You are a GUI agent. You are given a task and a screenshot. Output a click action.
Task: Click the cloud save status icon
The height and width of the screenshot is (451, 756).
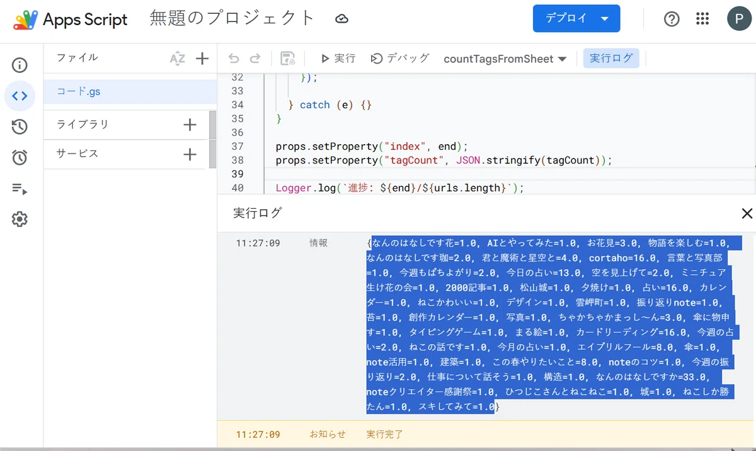click(x=341, y=19)
